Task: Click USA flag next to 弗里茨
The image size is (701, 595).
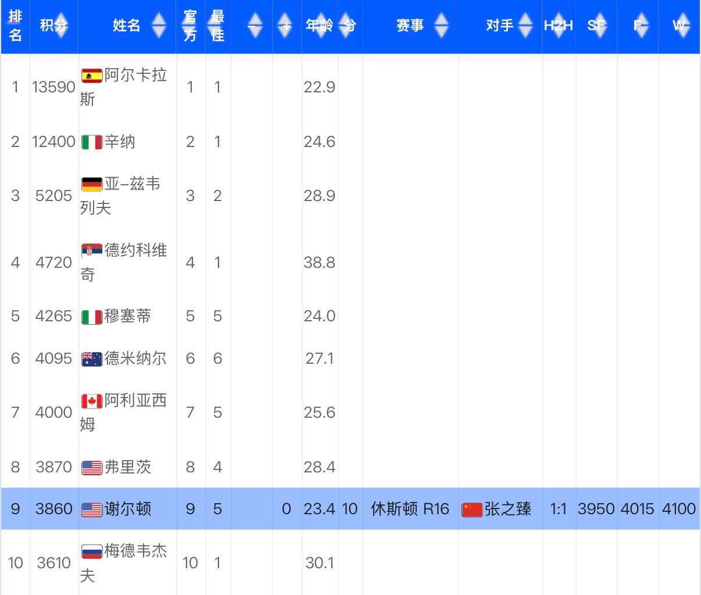Action: pyautogui.click(x=92, y=468)
